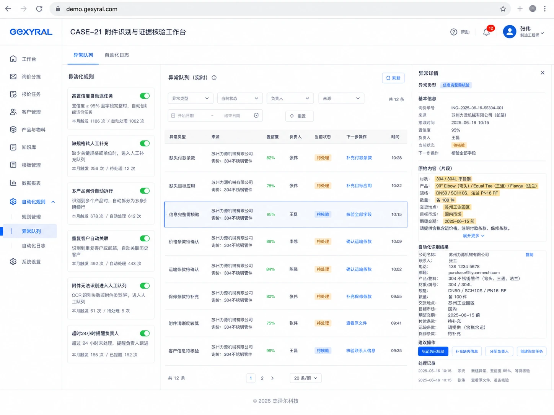554x415 pixels.
Task: Click the 张伟 user avatar icon
Action: click(510, 32)
